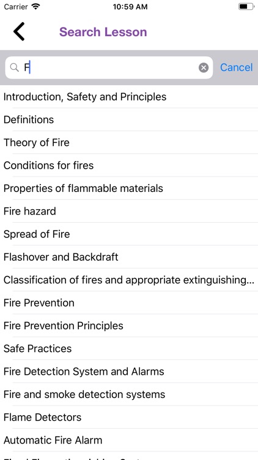Open the Spread of Fire lesson
This screenshot has height=460, width=258.
coord(129,234)
